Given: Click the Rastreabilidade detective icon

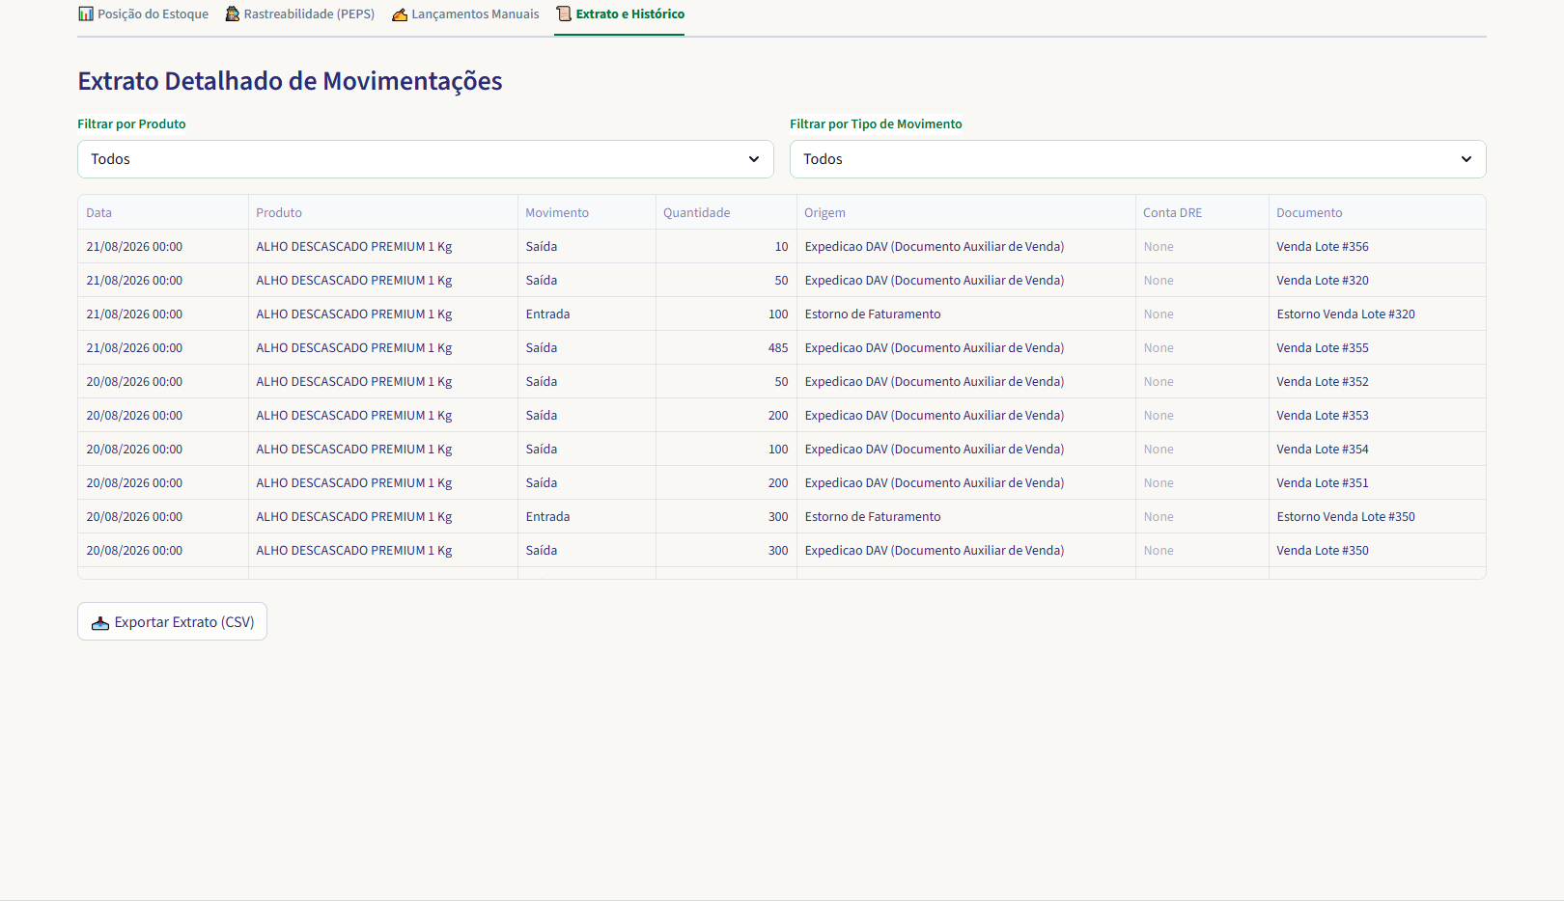Looking at the screenshot, I should pyautogui.click(x=232, y=14).
